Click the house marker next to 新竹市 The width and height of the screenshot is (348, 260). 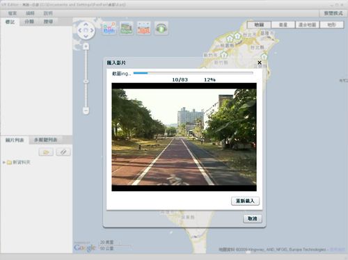pos(223,55)
